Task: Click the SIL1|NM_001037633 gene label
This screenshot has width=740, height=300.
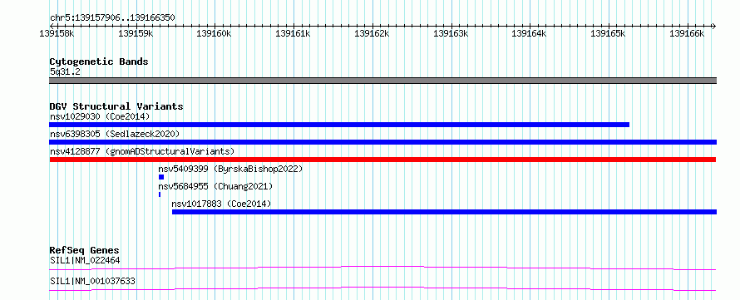Action: (x=92, y=281)
